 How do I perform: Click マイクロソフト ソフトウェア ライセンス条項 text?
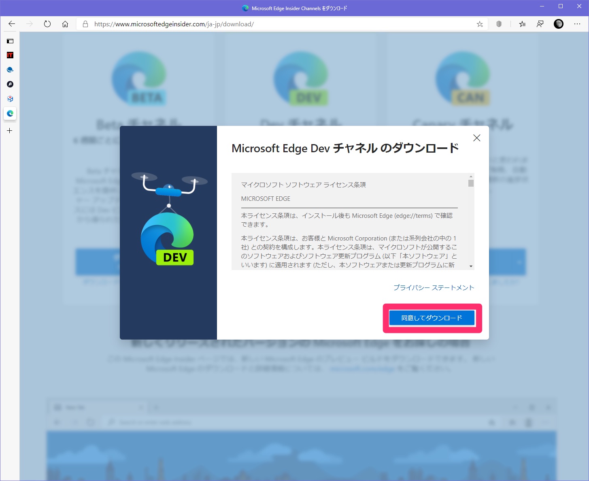[x=303, y=185]
